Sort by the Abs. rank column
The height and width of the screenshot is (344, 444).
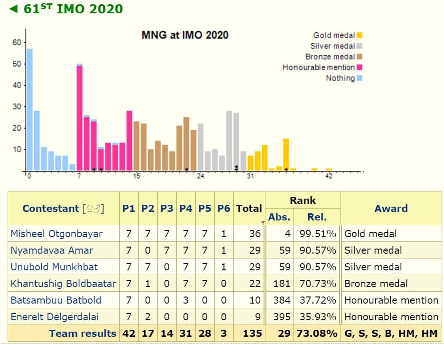point(279,217)
